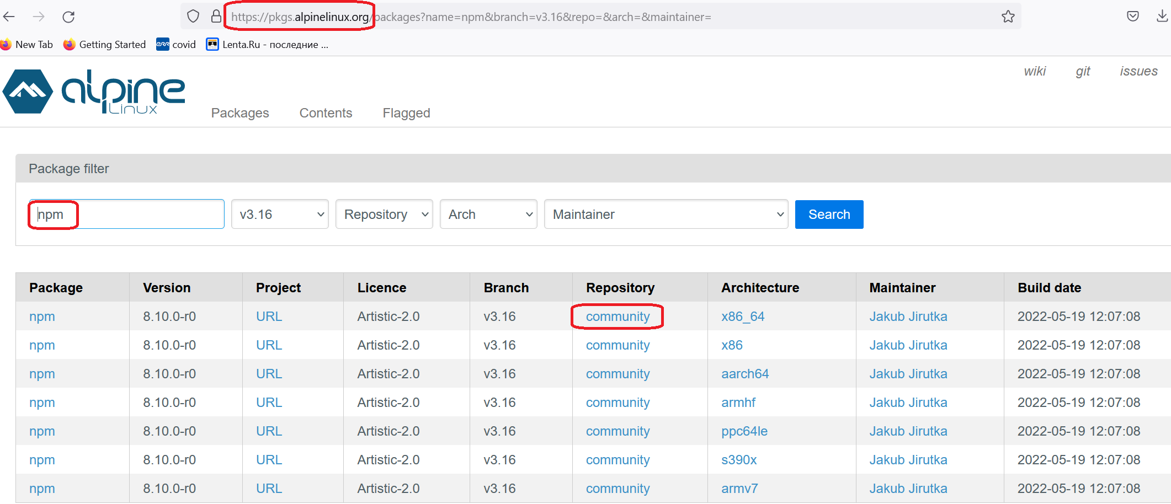Click the Alpine Linux logo

[94, 92]
